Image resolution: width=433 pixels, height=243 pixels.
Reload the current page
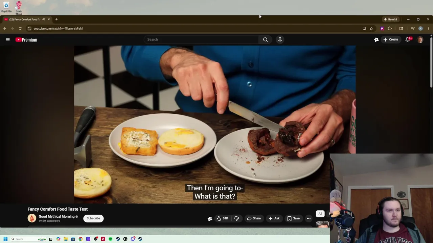pos(20,29)
